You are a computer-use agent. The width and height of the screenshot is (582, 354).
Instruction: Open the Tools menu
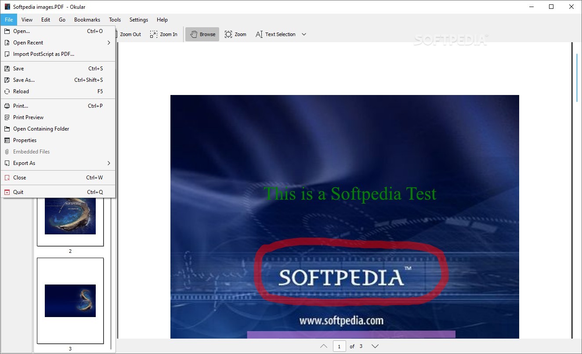pyautogui.click(x=115, y=20)
